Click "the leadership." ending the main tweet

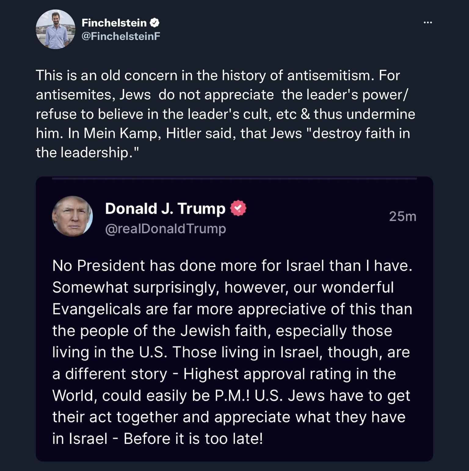87,152
